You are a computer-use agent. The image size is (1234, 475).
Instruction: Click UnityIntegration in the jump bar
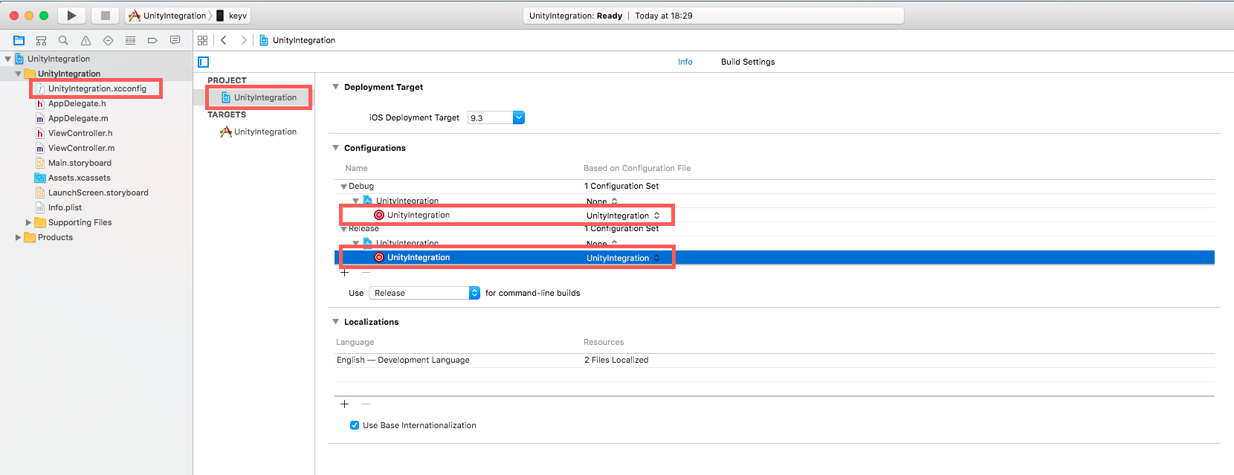pos(297,40)
